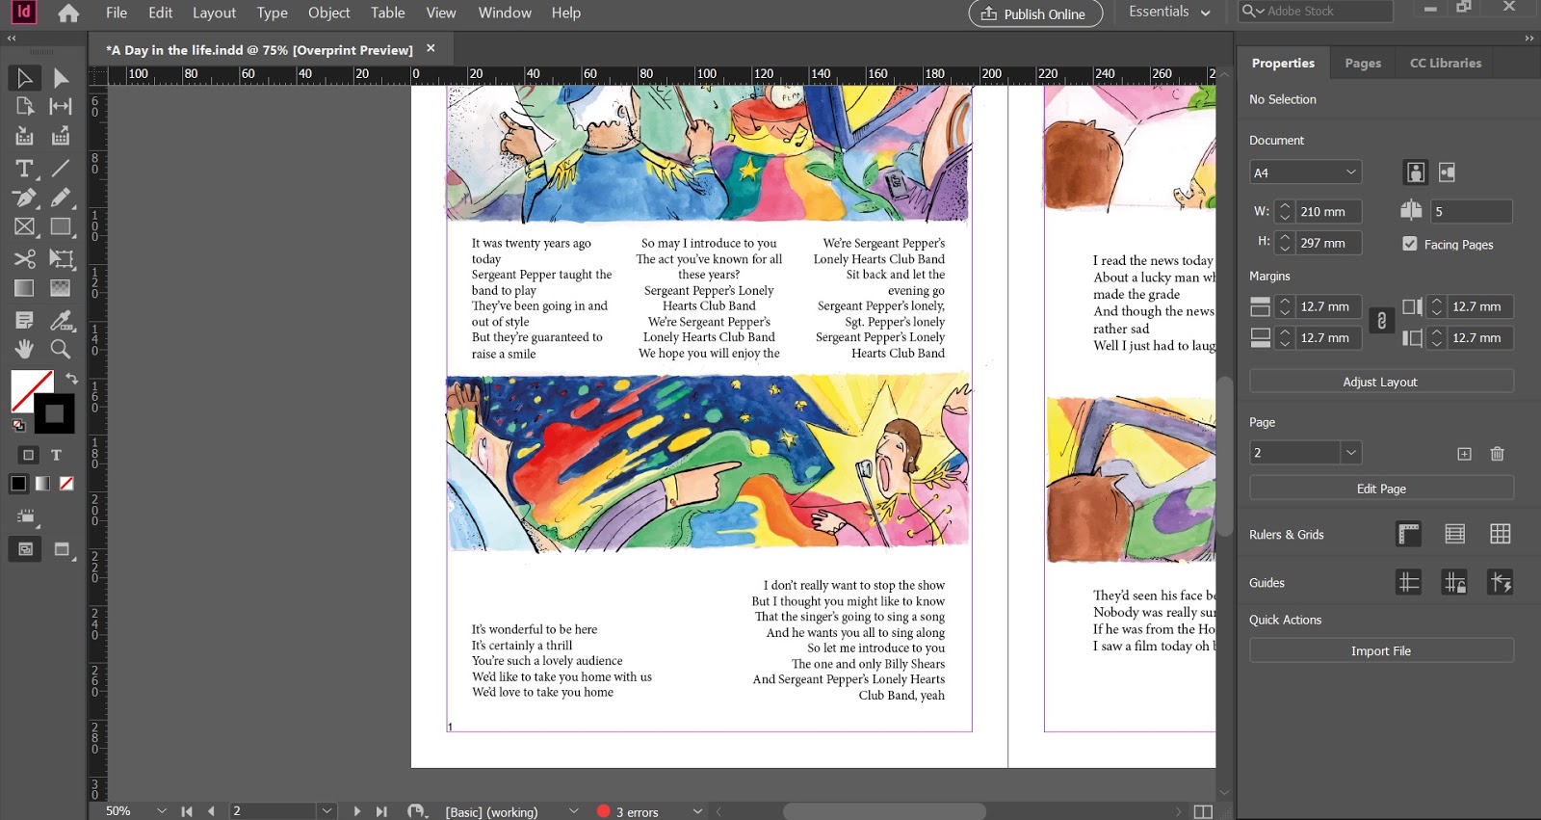
Task: Open the Essentials workspace switcher
Action: (1169, 12)
